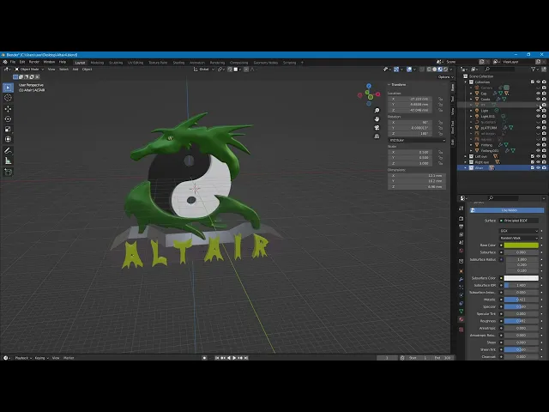Open the Edit menu
The image size is (549, 412).
tap(22, 62)
